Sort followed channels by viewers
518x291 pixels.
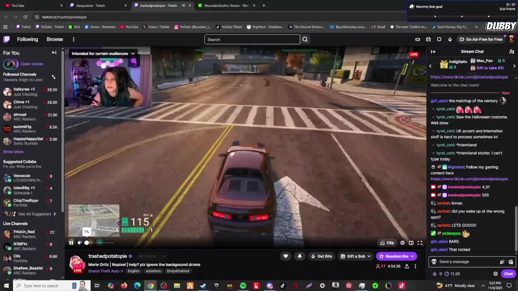[x=53, y=77]
